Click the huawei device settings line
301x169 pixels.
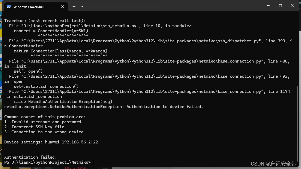[51, 142]
